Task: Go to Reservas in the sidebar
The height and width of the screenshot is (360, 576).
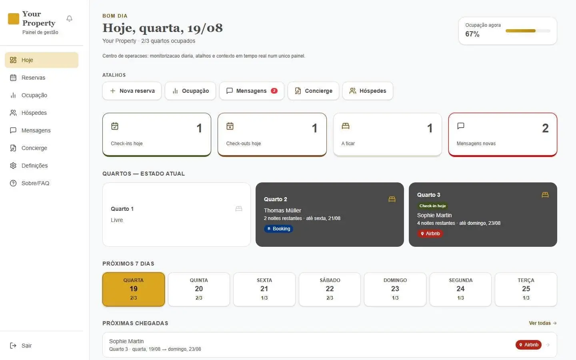Action: (x=42, y=78)
